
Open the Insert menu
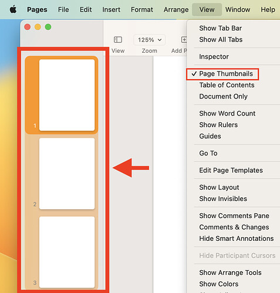pos(111,9)
